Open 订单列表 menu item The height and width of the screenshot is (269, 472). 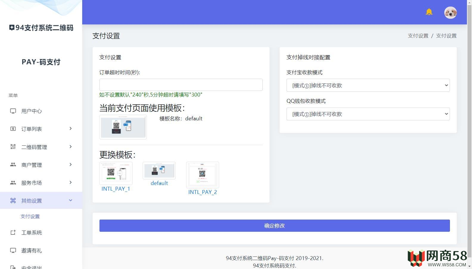click(41, 129)
